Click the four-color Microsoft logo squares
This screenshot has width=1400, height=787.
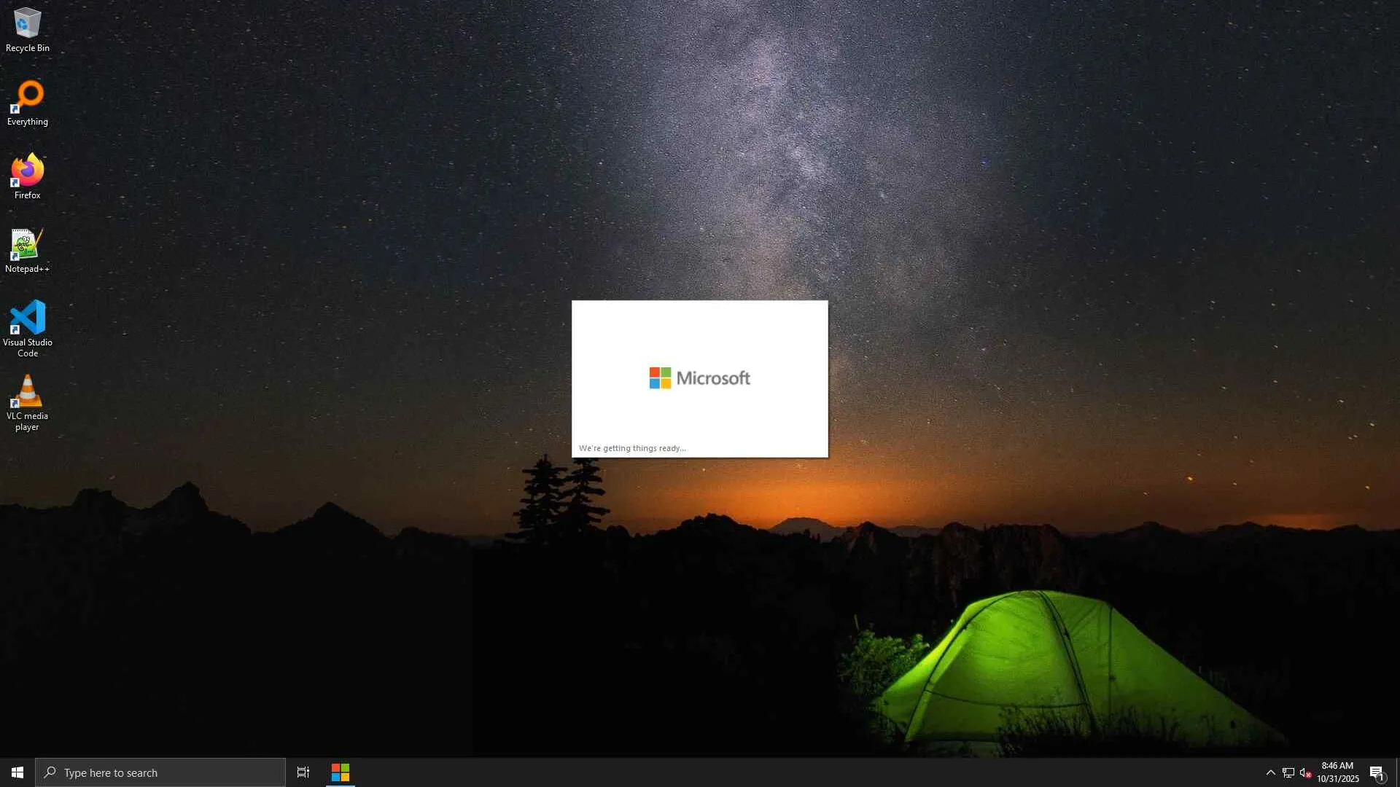[660, 377]
